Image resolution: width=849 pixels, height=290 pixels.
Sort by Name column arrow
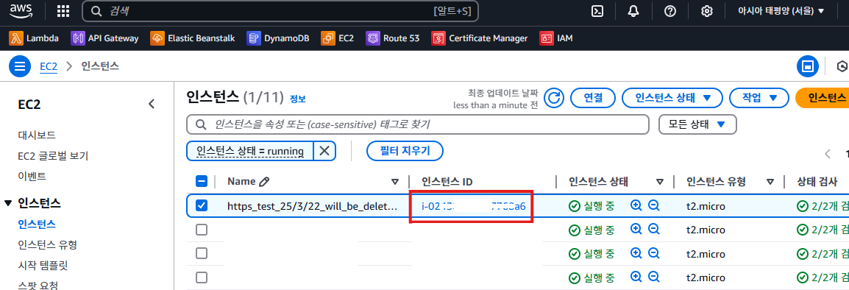tap(395, 182)
